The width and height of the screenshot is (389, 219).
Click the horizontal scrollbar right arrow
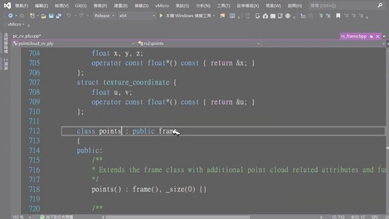click(322, 217)
